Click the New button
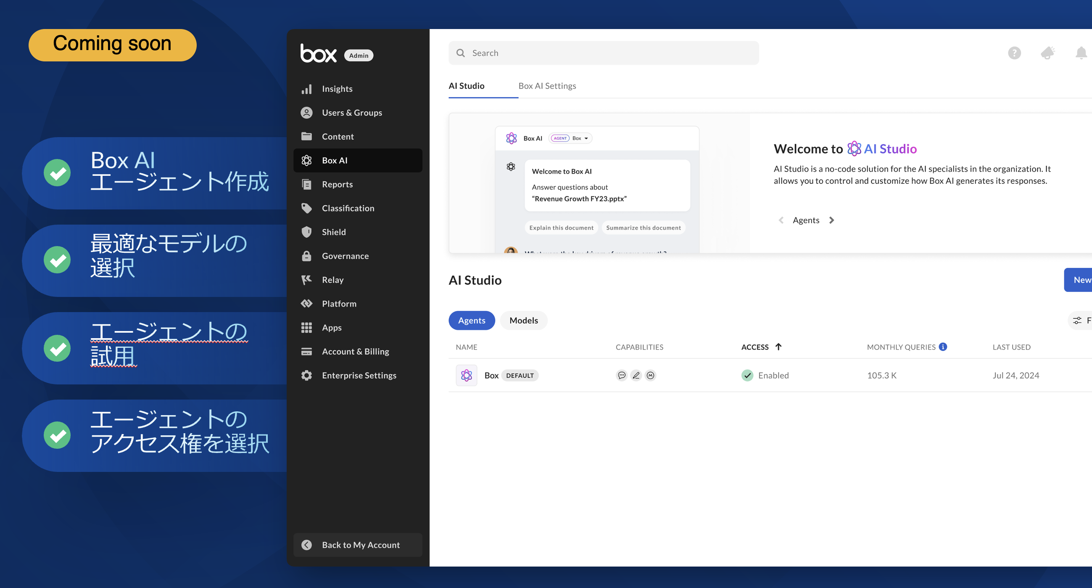This screenshot has height=588, width=1092. pos(1080,280)
